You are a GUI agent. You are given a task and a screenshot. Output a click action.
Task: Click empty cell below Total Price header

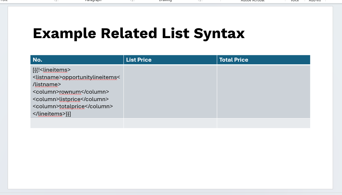click(x=263, y=92)
